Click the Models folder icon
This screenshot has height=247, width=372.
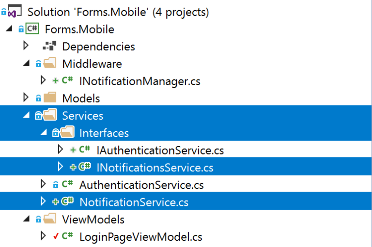pos(50,97)
